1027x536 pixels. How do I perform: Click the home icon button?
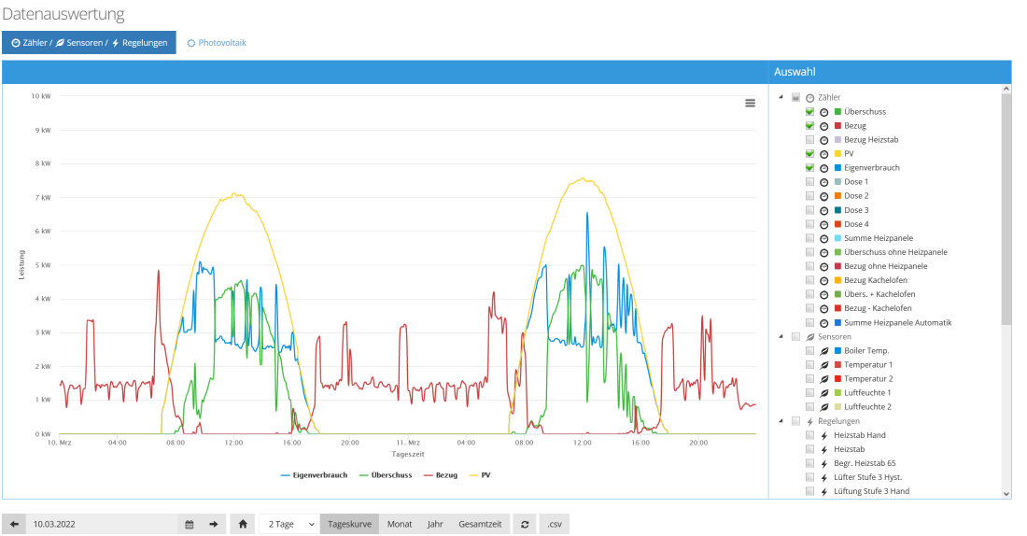click(243, 525)
